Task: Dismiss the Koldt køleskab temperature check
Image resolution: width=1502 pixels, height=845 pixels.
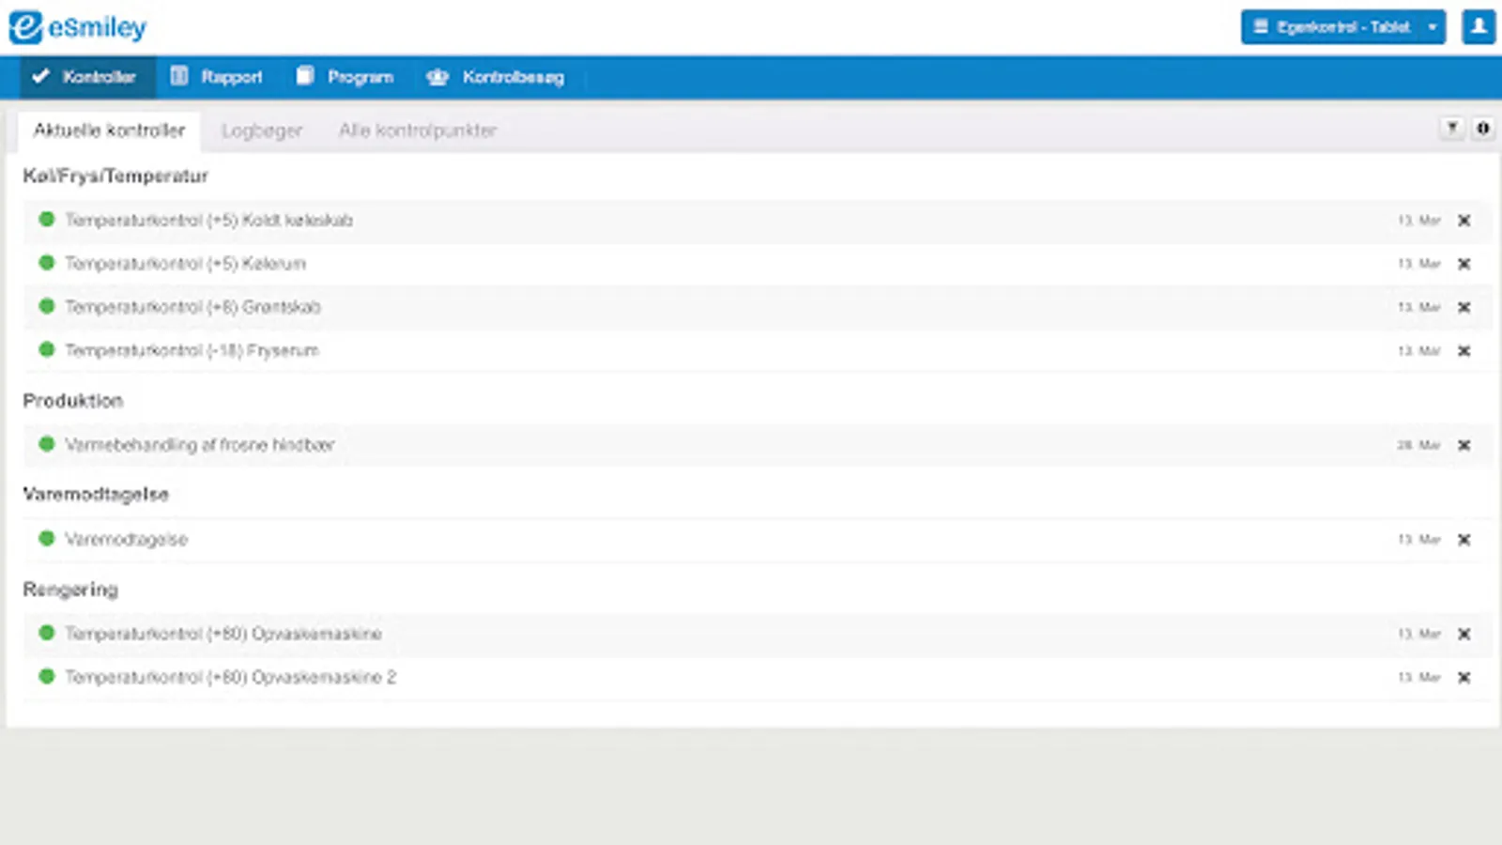Action: 1464,221
